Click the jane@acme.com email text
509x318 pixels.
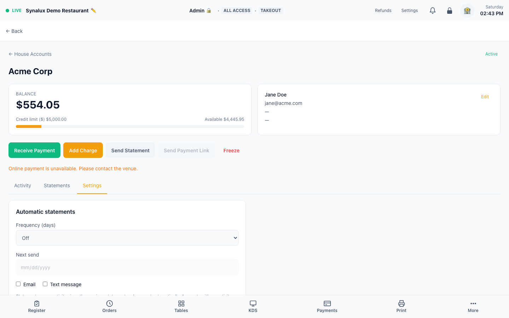pos(283,103)
